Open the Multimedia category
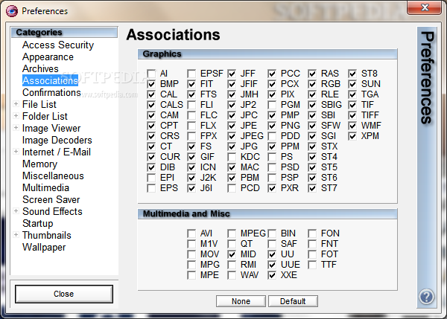The image size is (447, 319). click(46, 188)
